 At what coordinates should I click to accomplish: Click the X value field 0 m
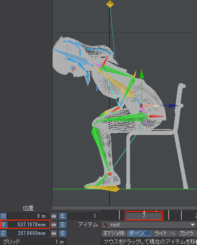[29, 216]
